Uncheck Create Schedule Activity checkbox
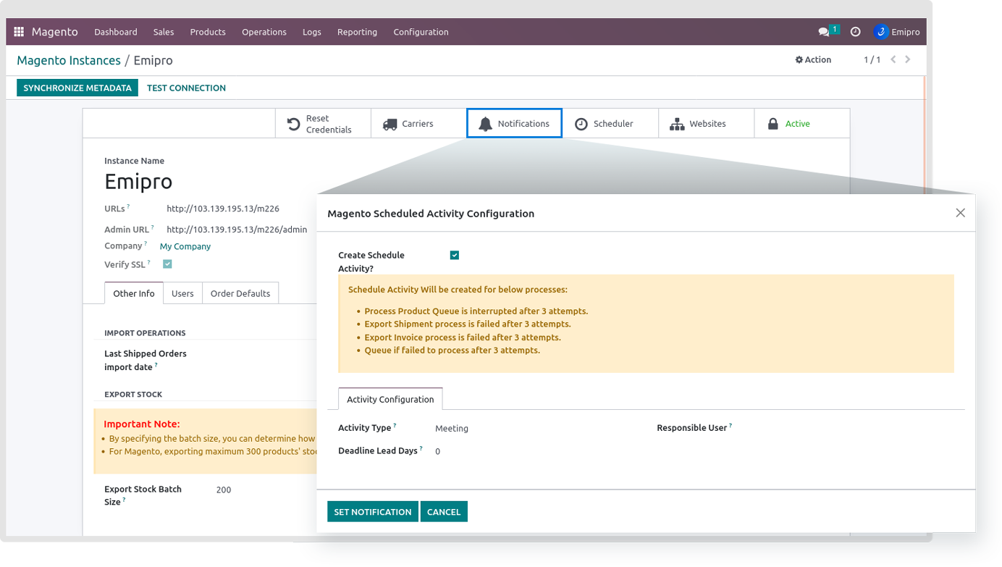The width and height of the screenshot is (1002, 567). coord(455,255)
